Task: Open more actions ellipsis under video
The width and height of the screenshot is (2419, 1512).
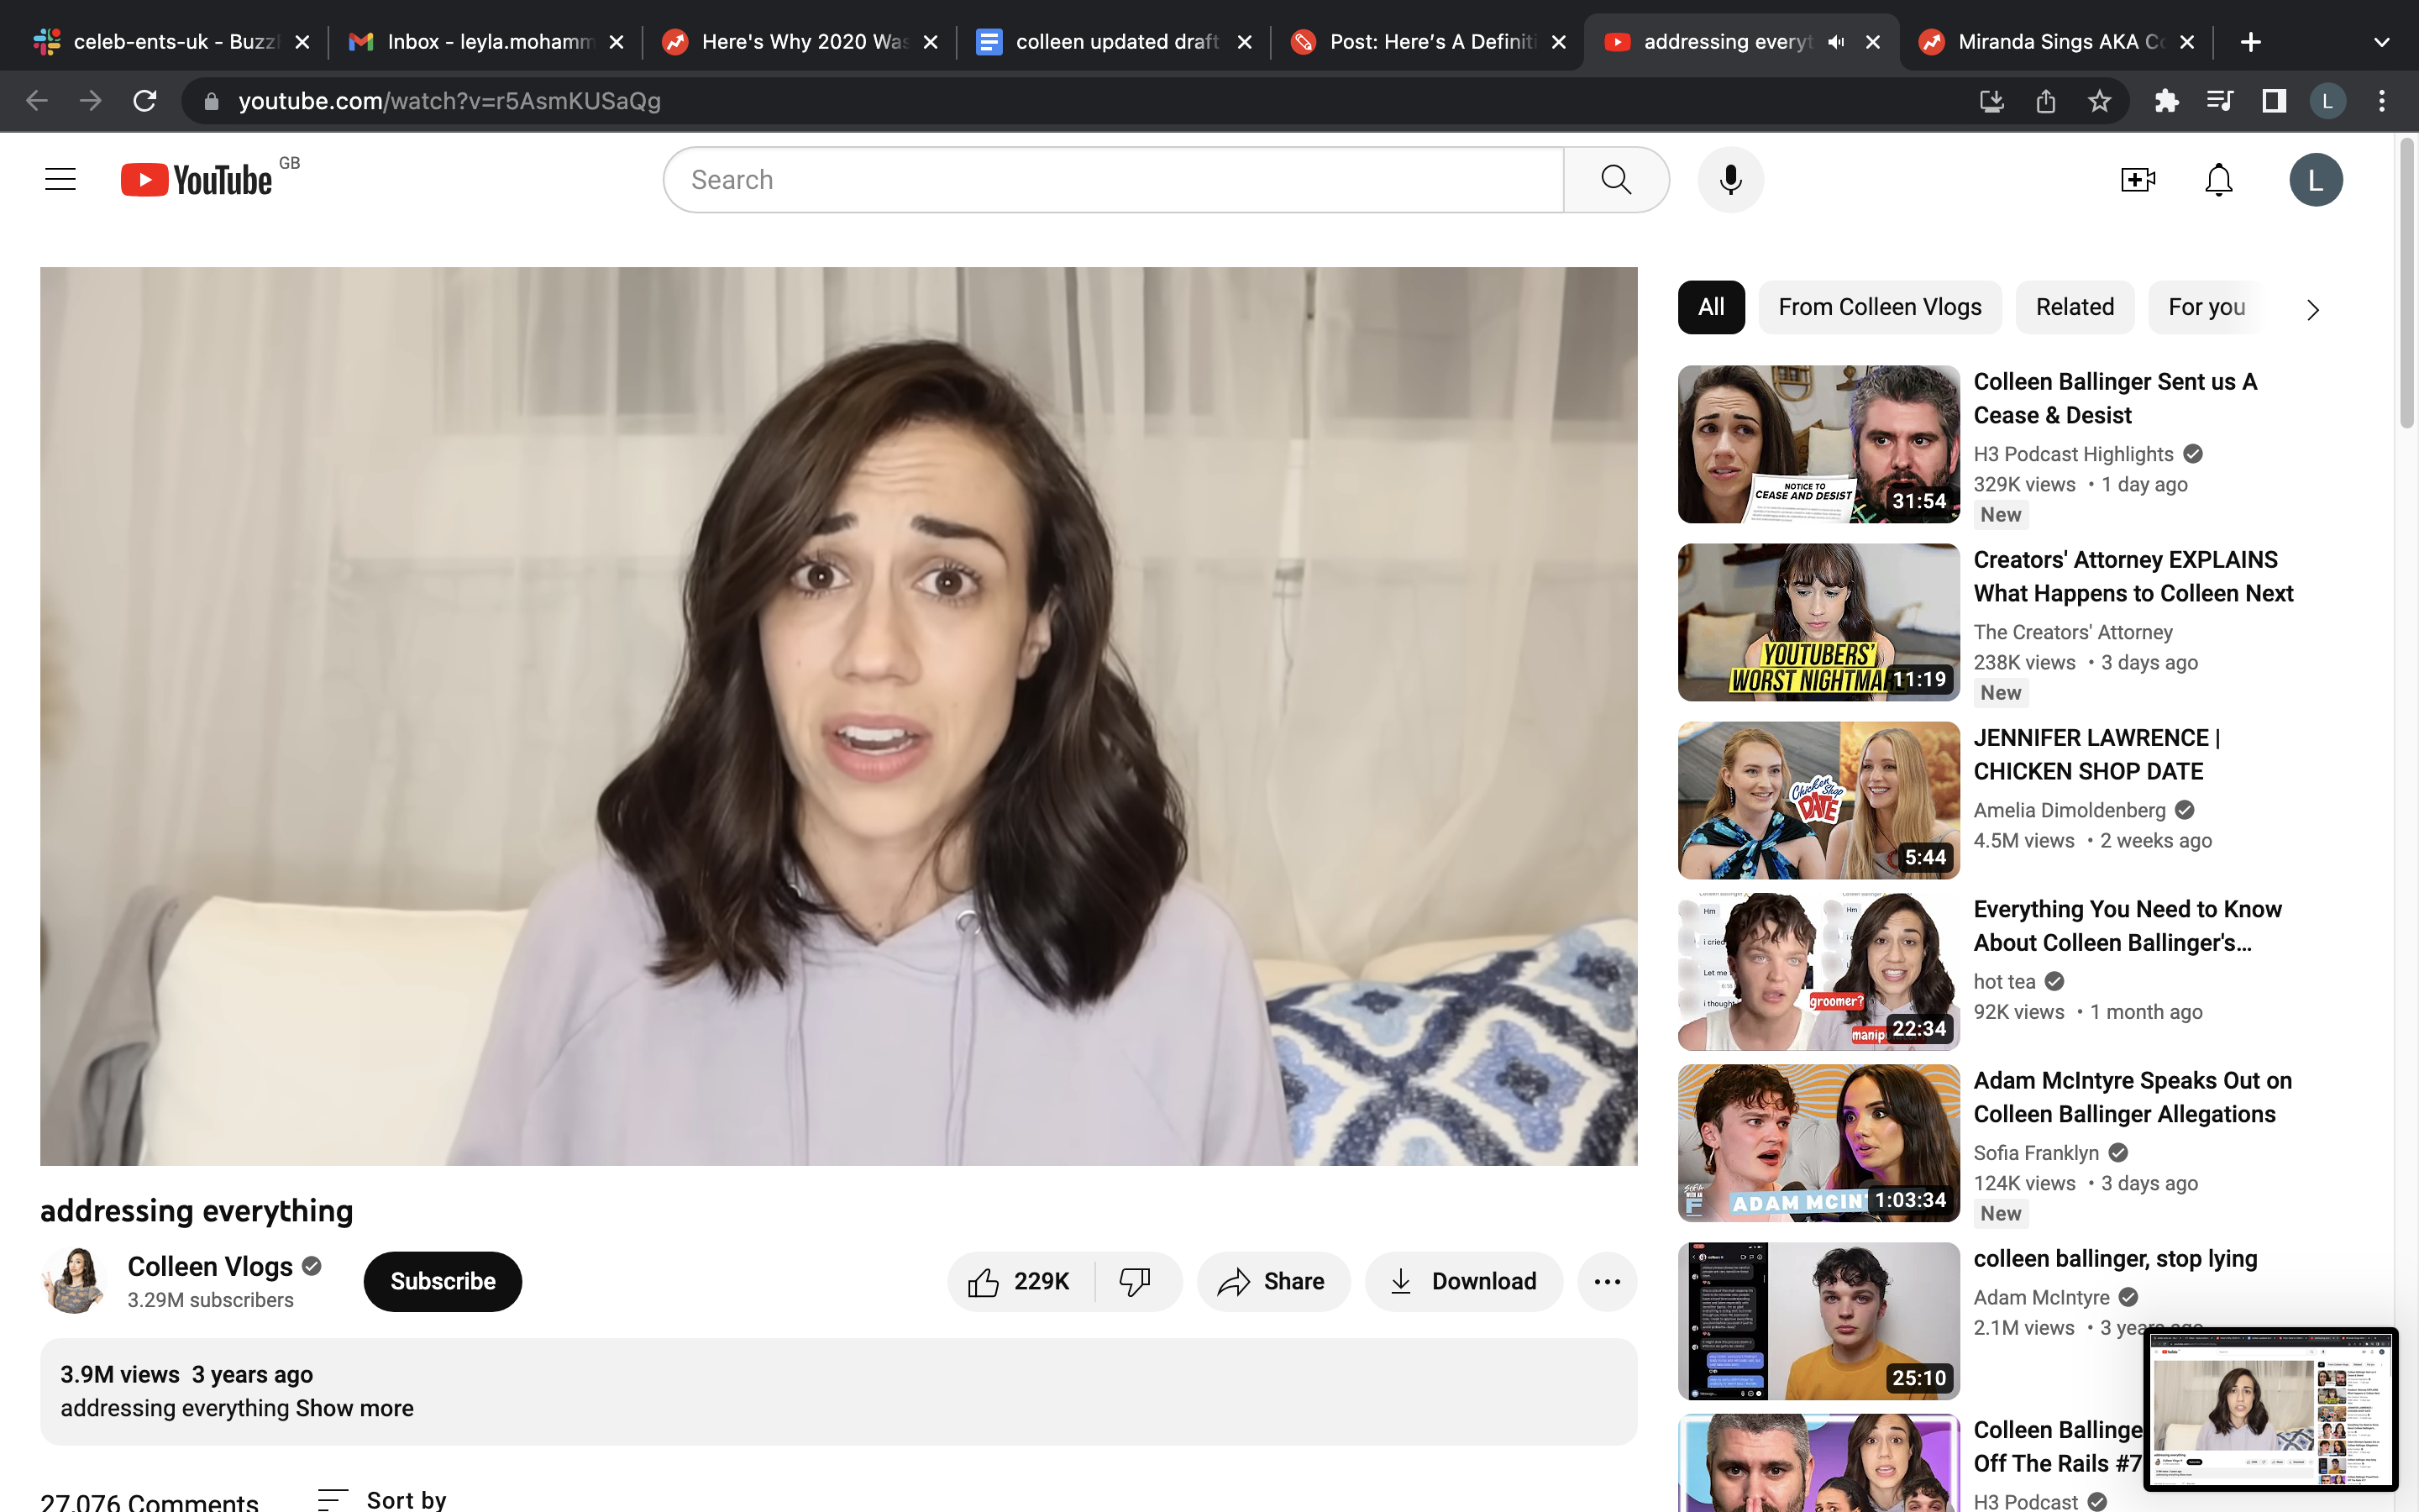Action: pos(1606,1281)
